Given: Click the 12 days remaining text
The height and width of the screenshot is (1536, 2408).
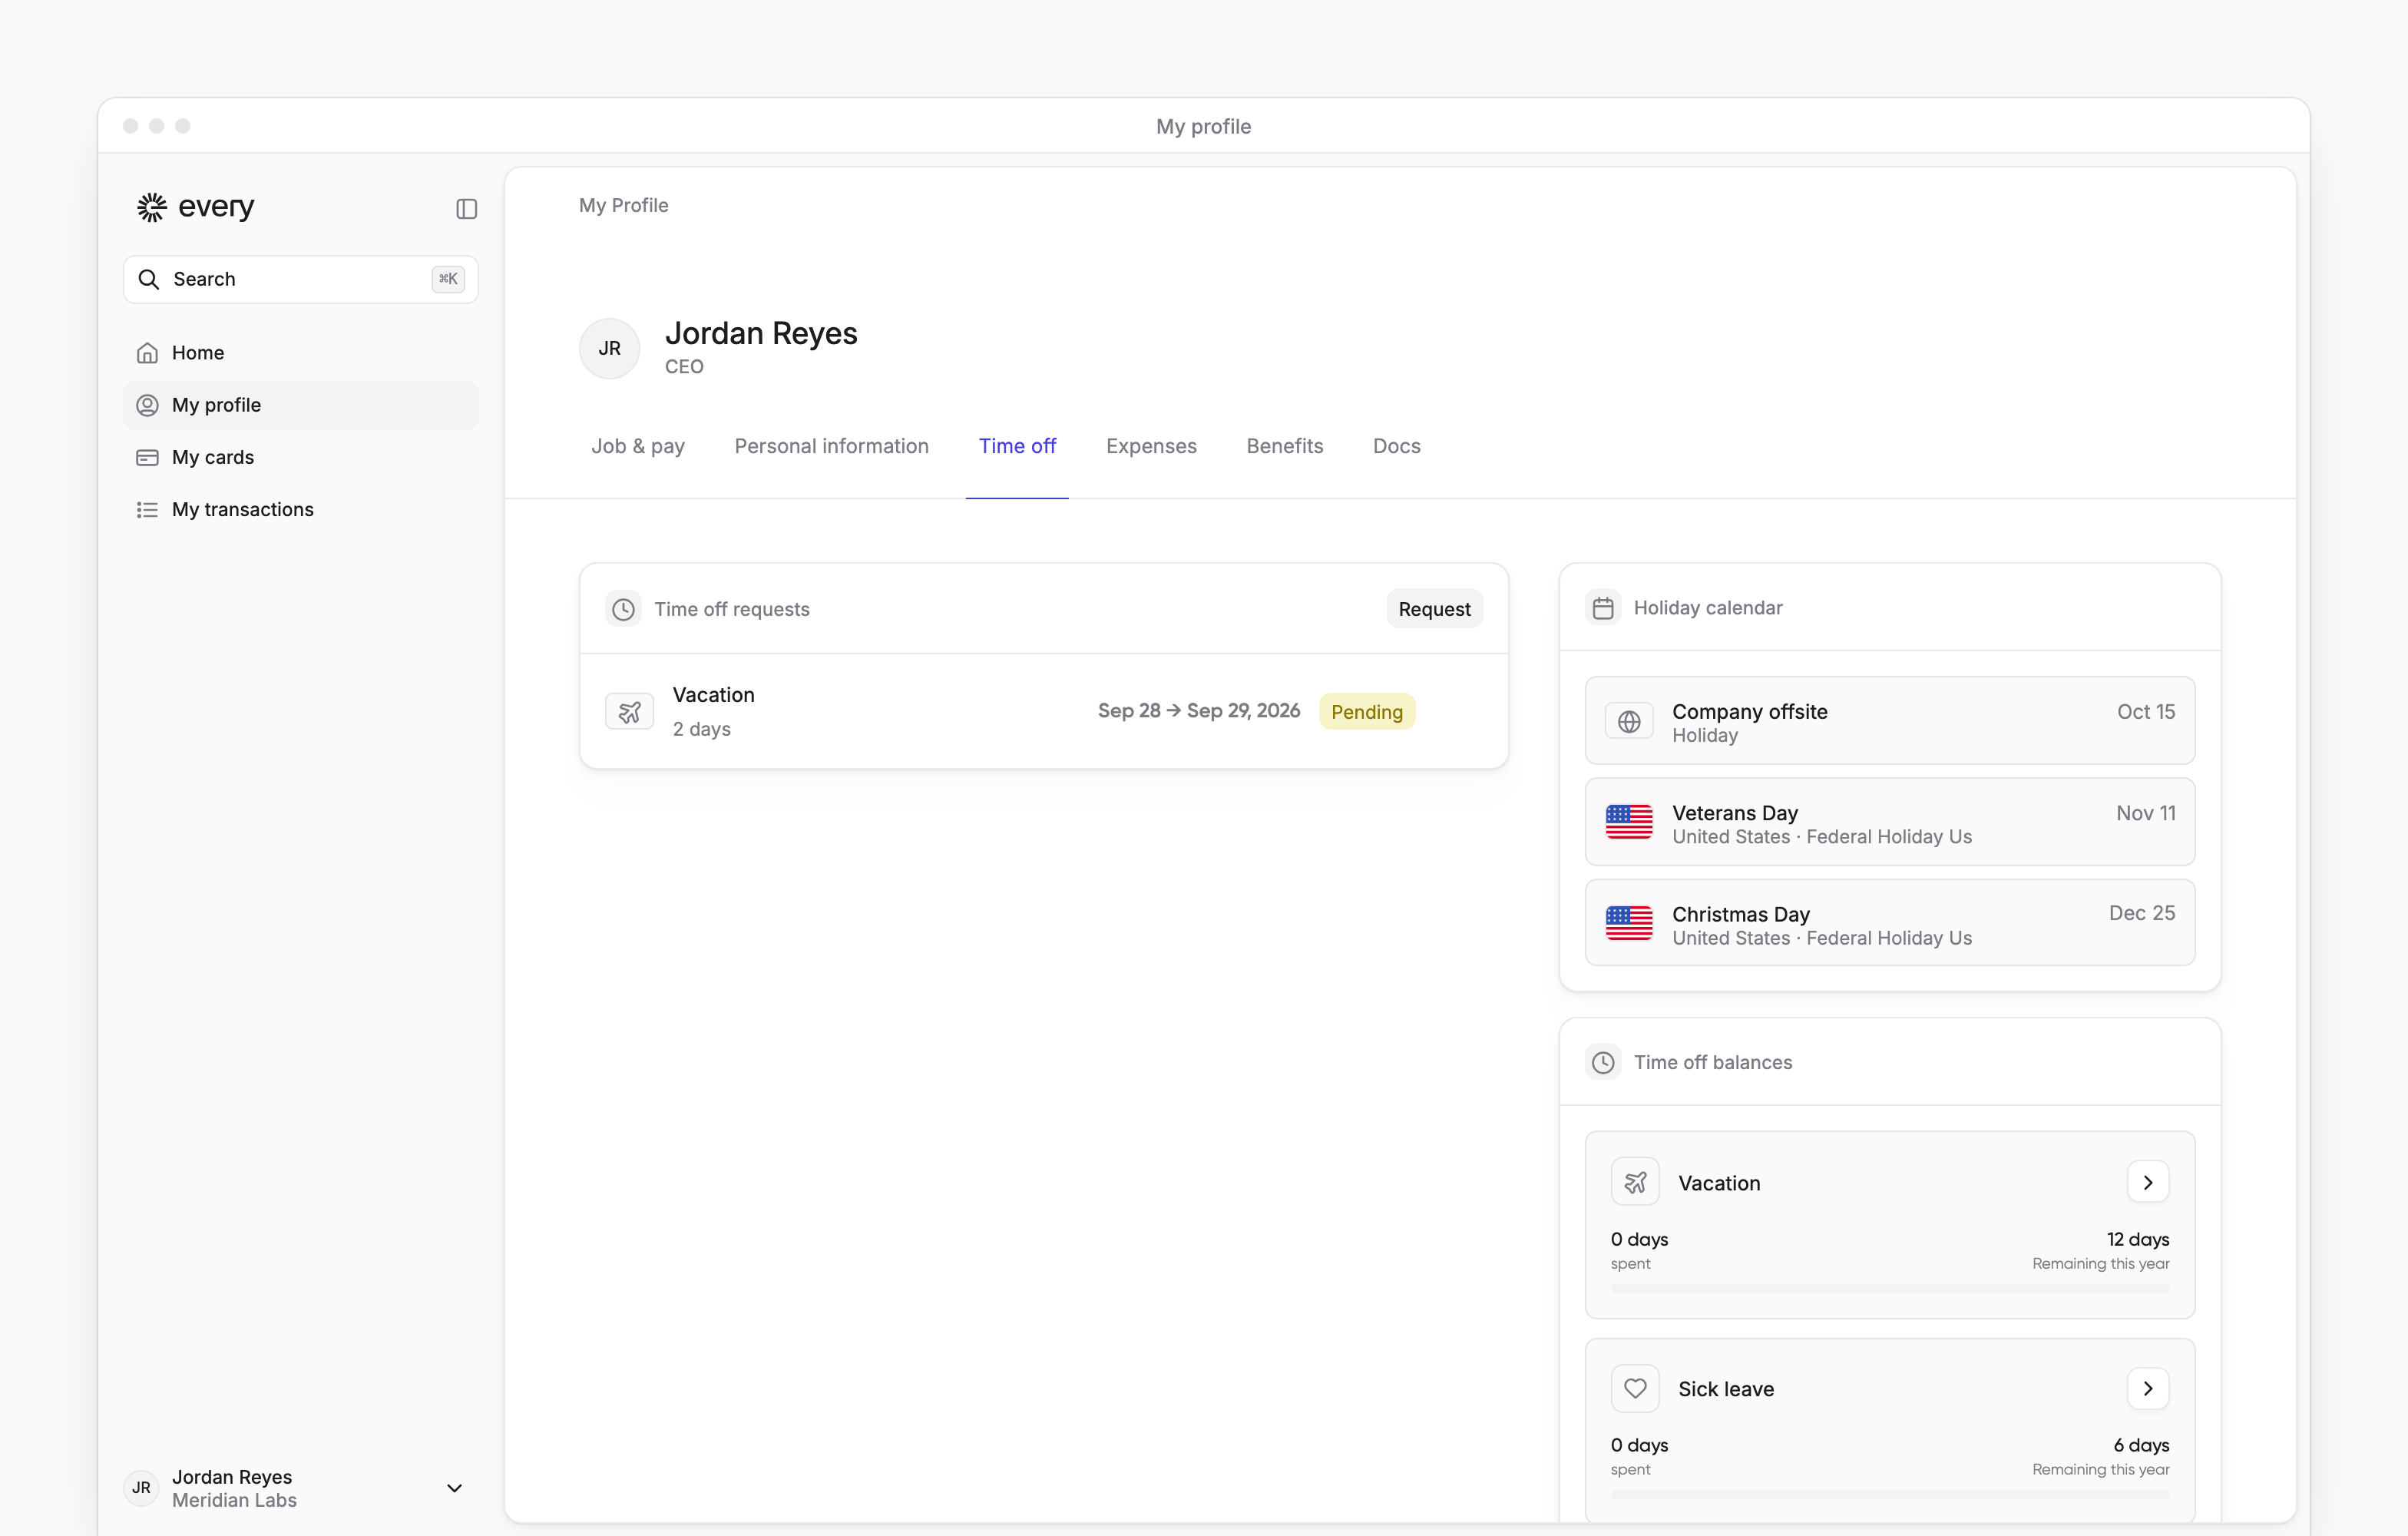Looking at the screenshot, I should tap(2138, 1240).
